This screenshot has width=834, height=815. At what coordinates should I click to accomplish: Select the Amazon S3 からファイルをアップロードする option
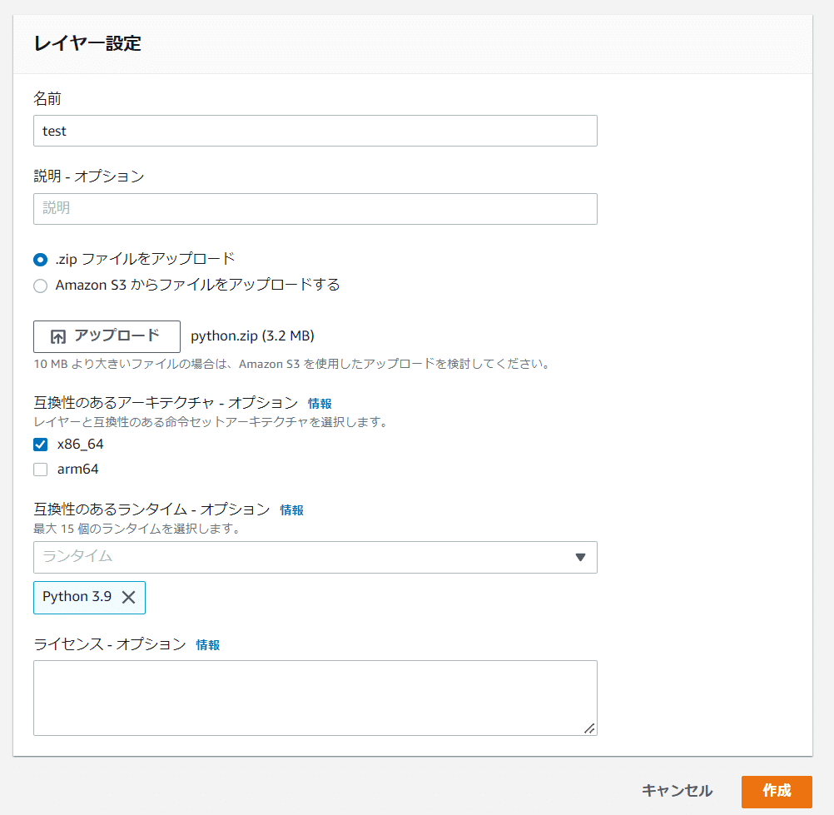40,285
